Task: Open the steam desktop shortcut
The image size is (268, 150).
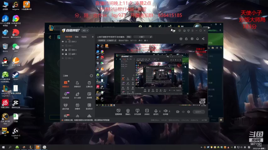Action: click(x=16, y=76)
